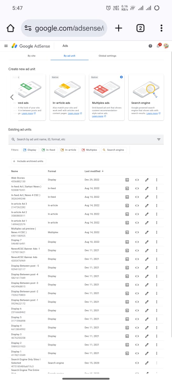View AdSense notifications bell

pyautogui.click(x=158, y=46)
